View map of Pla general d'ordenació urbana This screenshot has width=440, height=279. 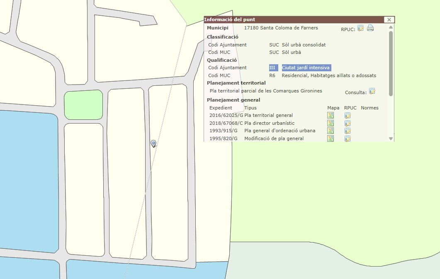click(x=331, y=131)
